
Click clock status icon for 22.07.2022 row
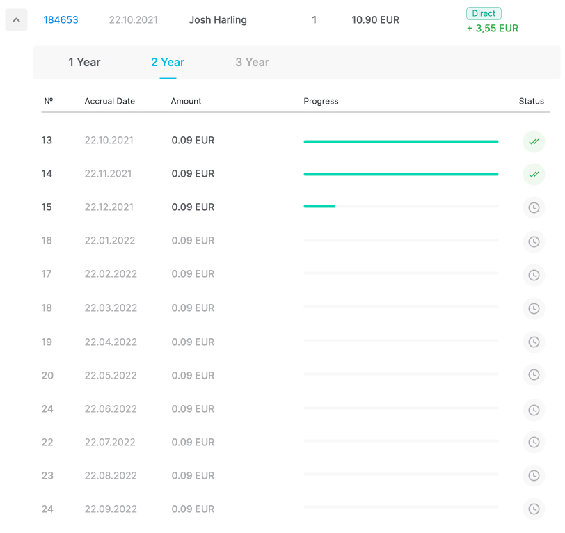click(x=534, y=442)
